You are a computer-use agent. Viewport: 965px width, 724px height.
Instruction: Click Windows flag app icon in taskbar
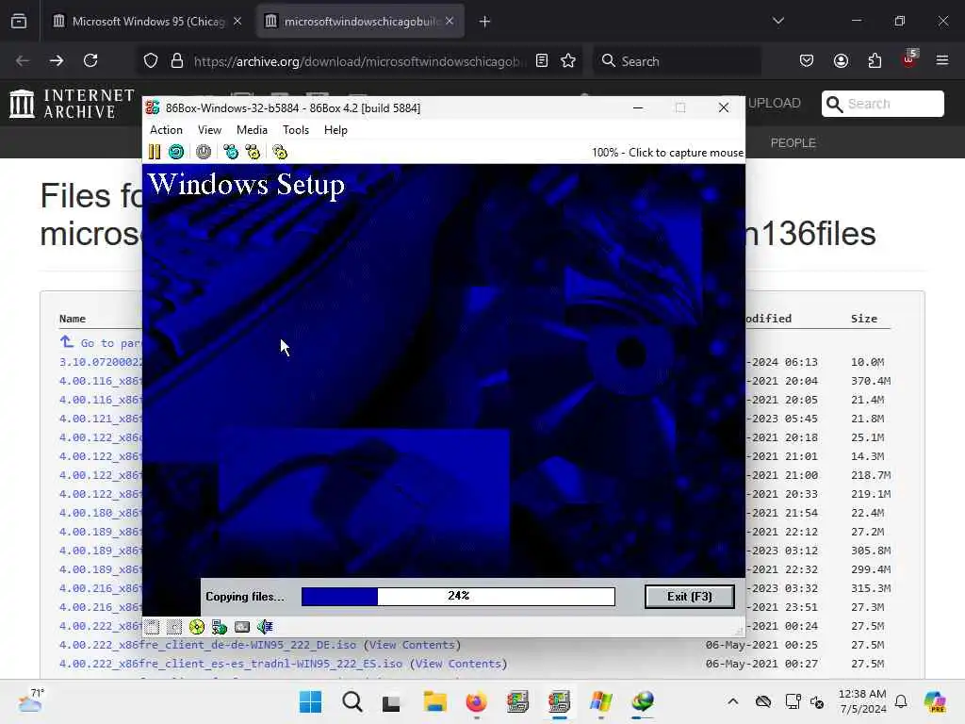tap(600, 701)
